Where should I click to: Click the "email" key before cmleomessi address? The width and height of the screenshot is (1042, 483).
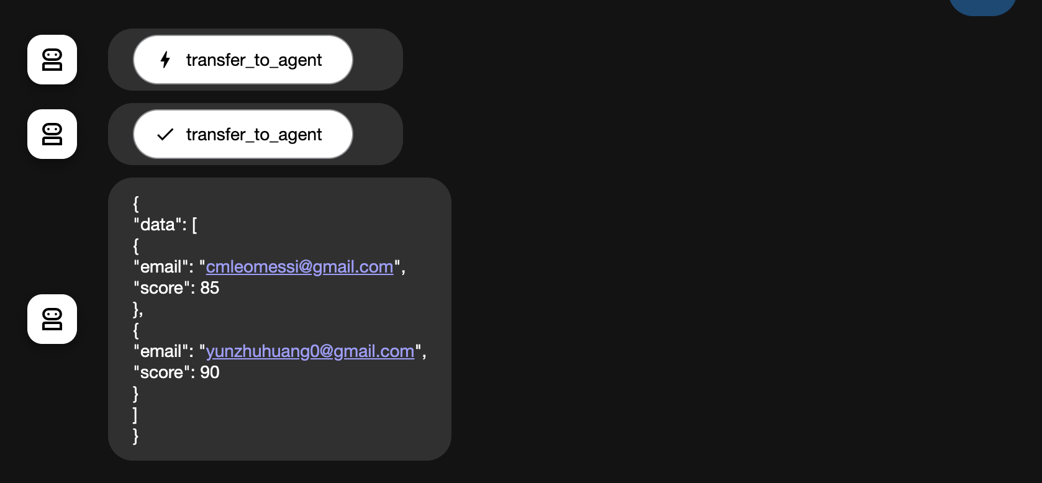pos(160,267)
